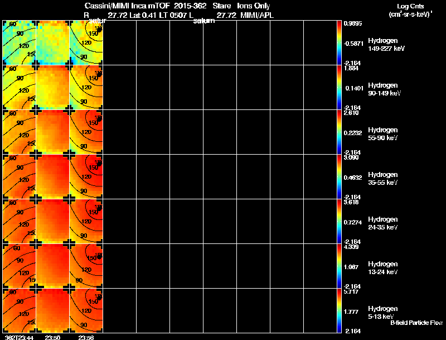Click the Cassini/MIMI Inca mTOF title text
446x340 pixels.
pyautogui.click(x=127, y=6)
